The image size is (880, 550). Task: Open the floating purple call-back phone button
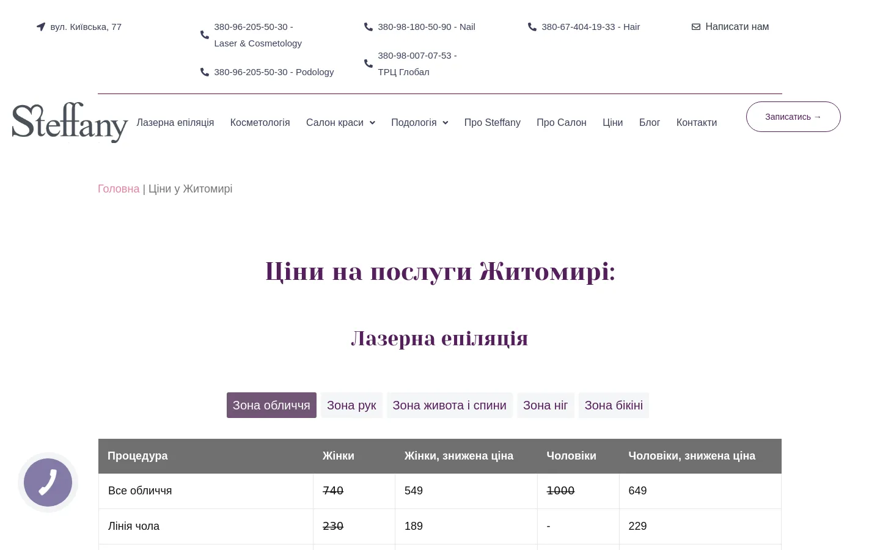(48, 482)
